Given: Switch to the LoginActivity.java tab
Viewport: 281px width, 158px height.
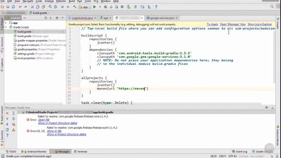Looking at the screenshot, I should pyautogui.click(x=82, y=18).
